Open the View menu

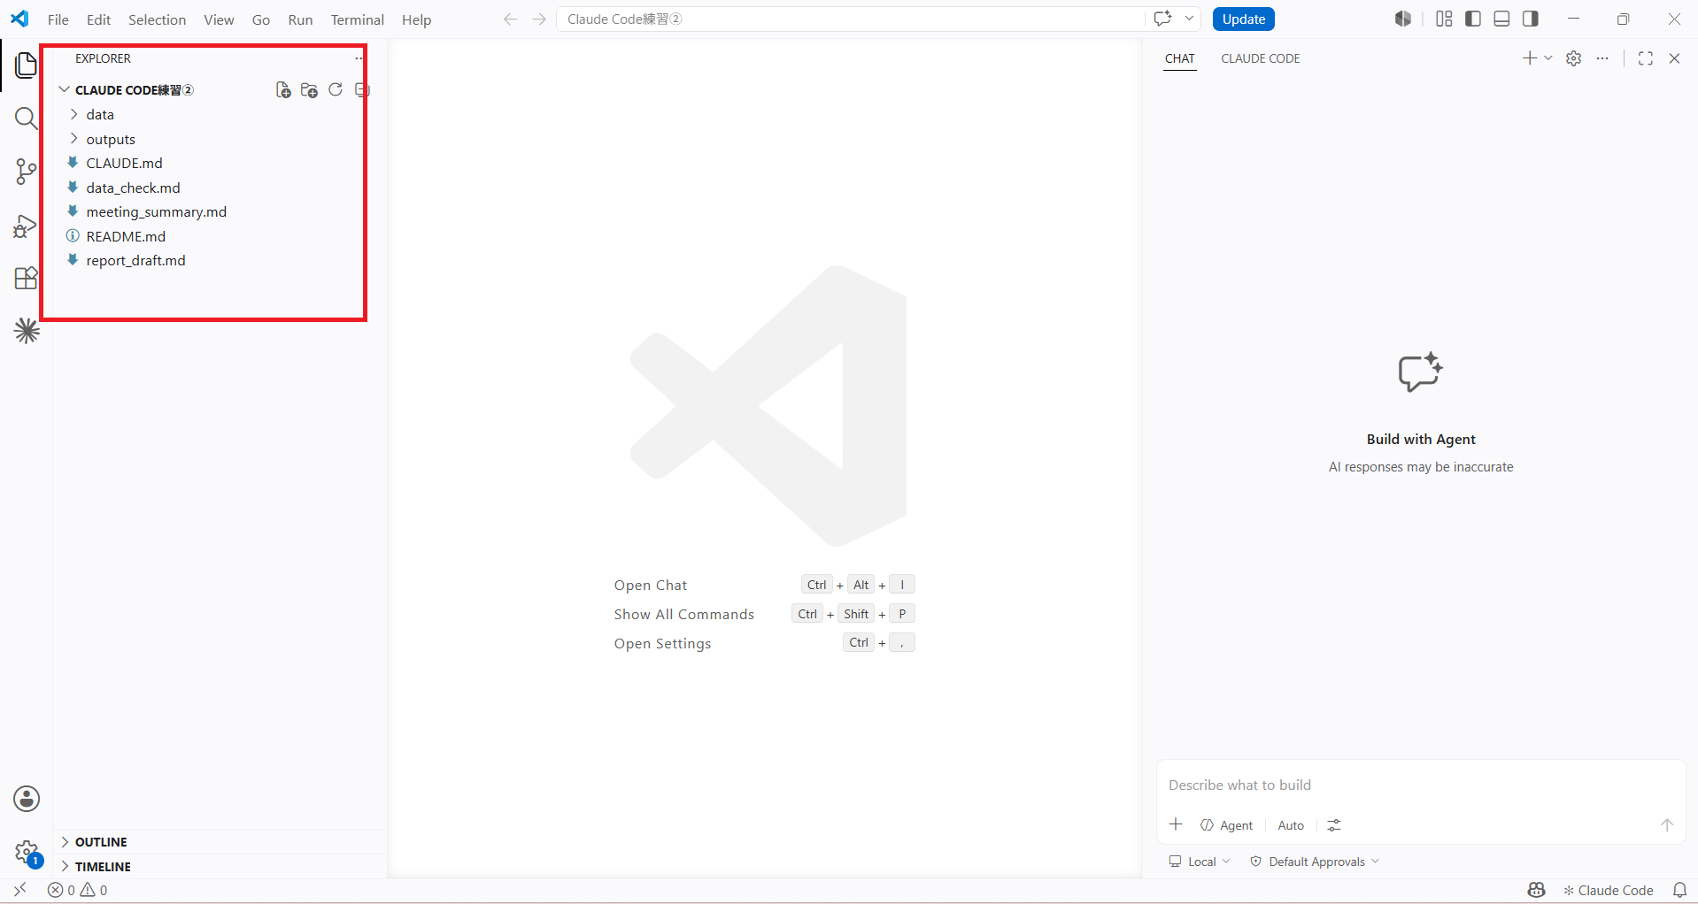click(x=219, y=19)
